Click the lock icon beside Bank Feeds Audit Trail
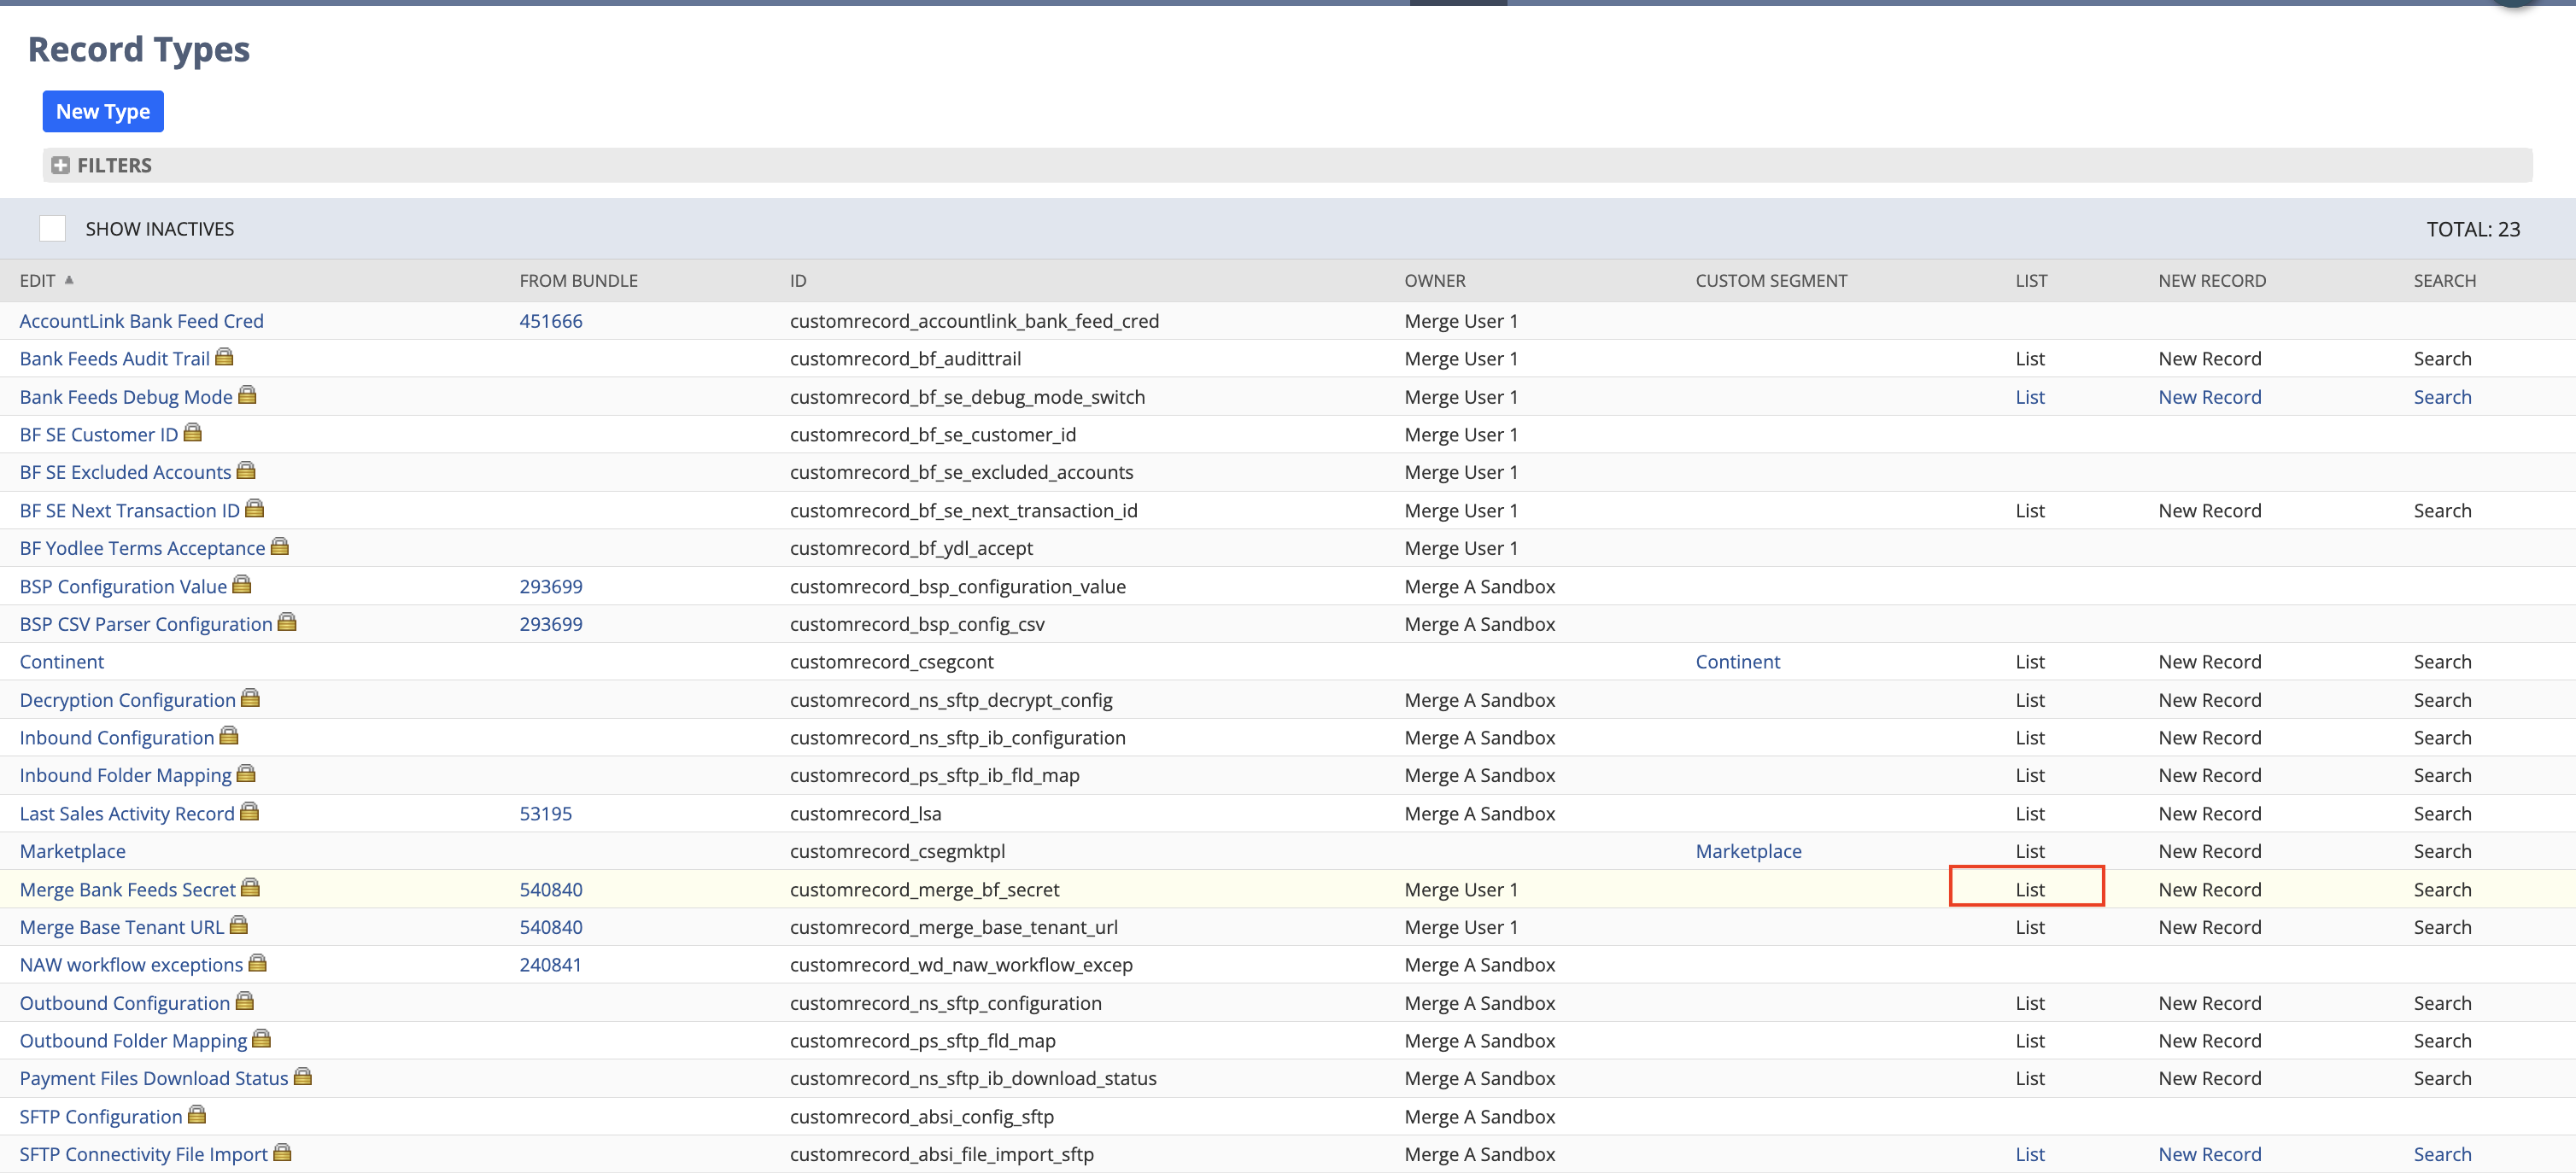 coord(225,357)
